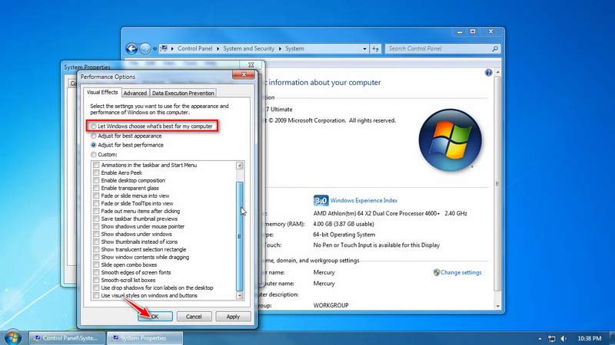Click the Back arrow in Control Panel window
This screenshot has width=615, height=345.
[131, 48]
